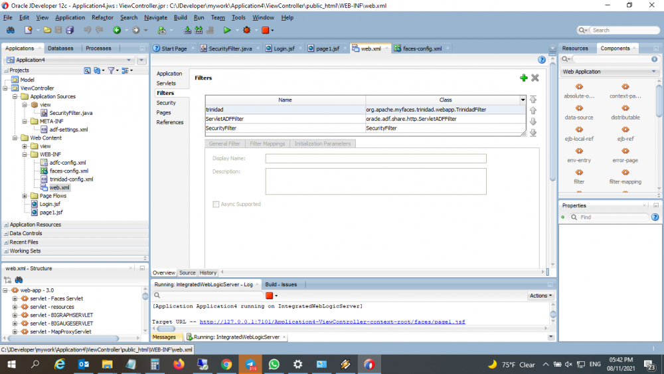
Task: Expand the Application Resources section
Action: pos(6,225)
